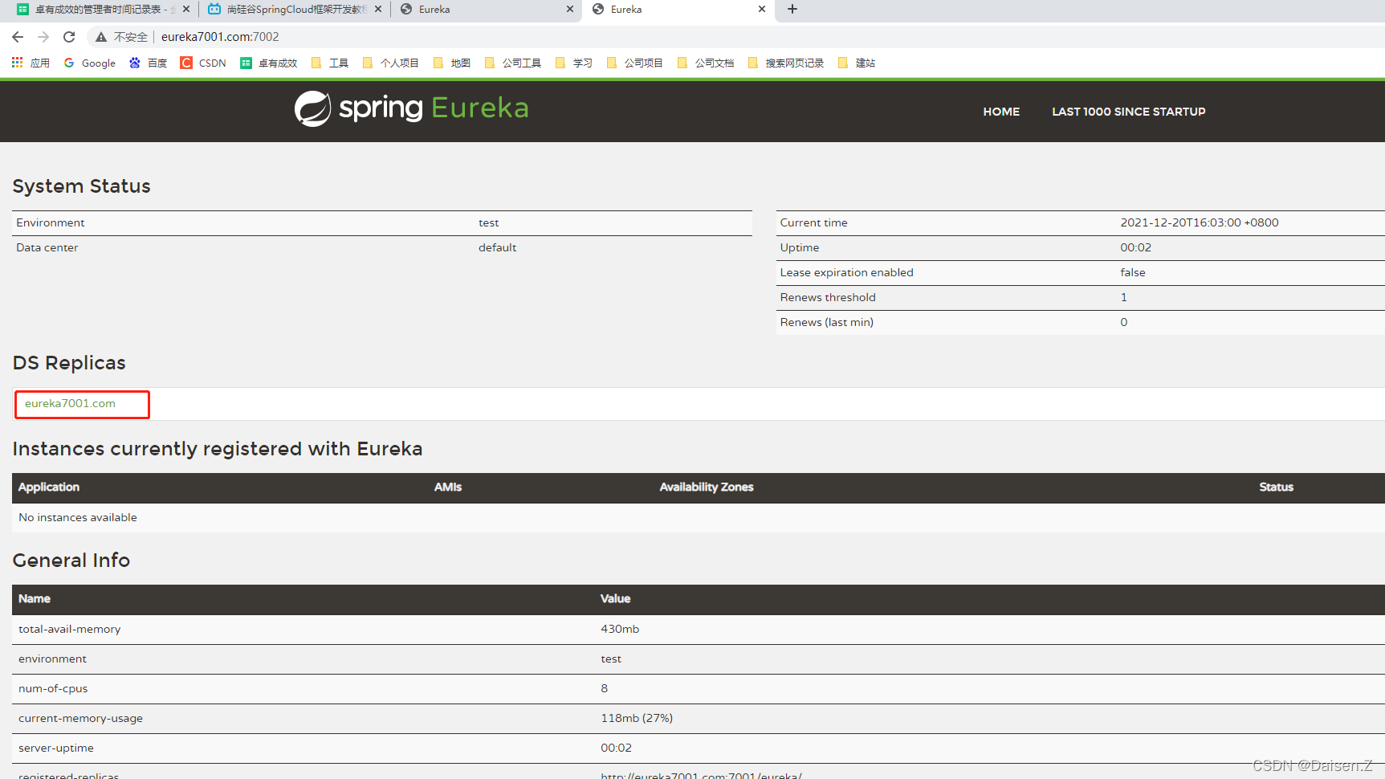Click the Renews (last min) label
Image resolution: width=1385 pixels, height=779 pixels.
(x=826, y=322)
